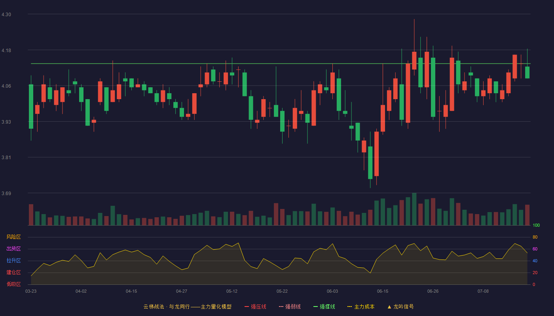Image resolution: width=554 pixels, height=316 pixels.
Task: Click the red line swatch beside 强压线
Action: pos(247,307)
